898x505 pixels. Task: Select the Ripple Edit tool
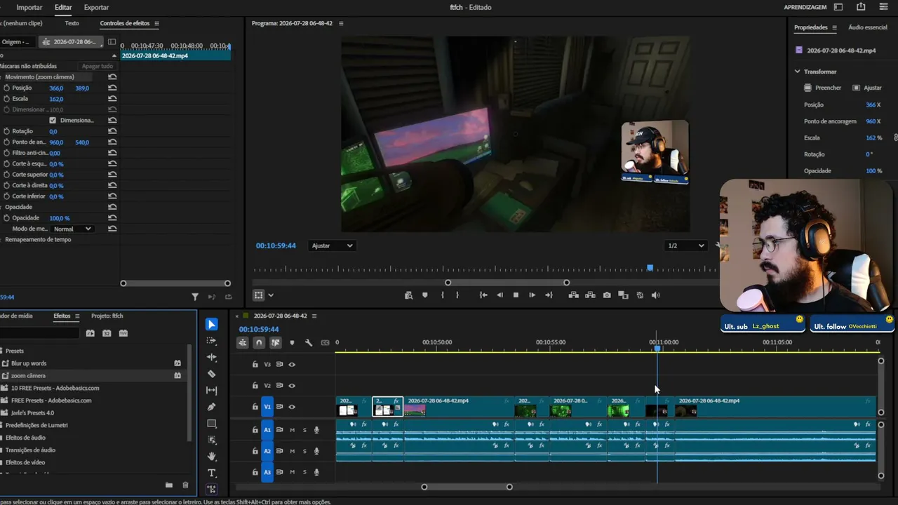point(212,357)
